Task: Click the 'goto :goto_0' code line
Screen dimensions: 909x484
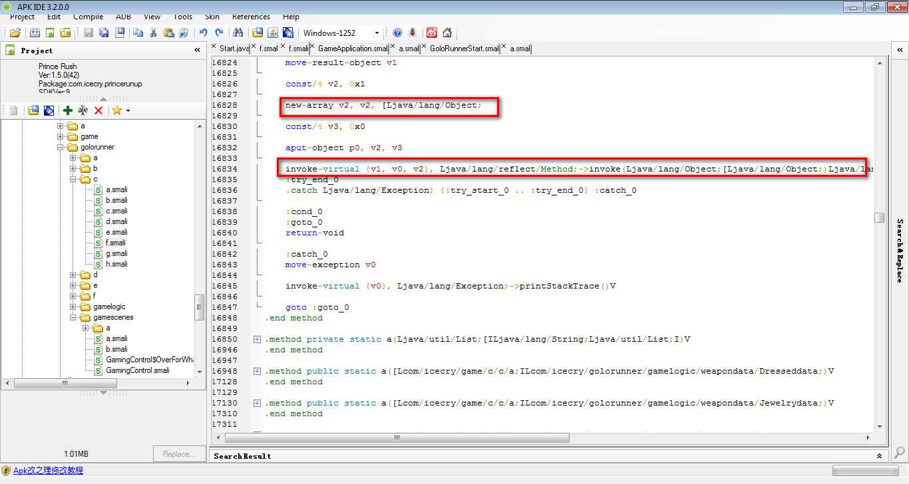Action: pyautogui.click(x=317, y=307)
